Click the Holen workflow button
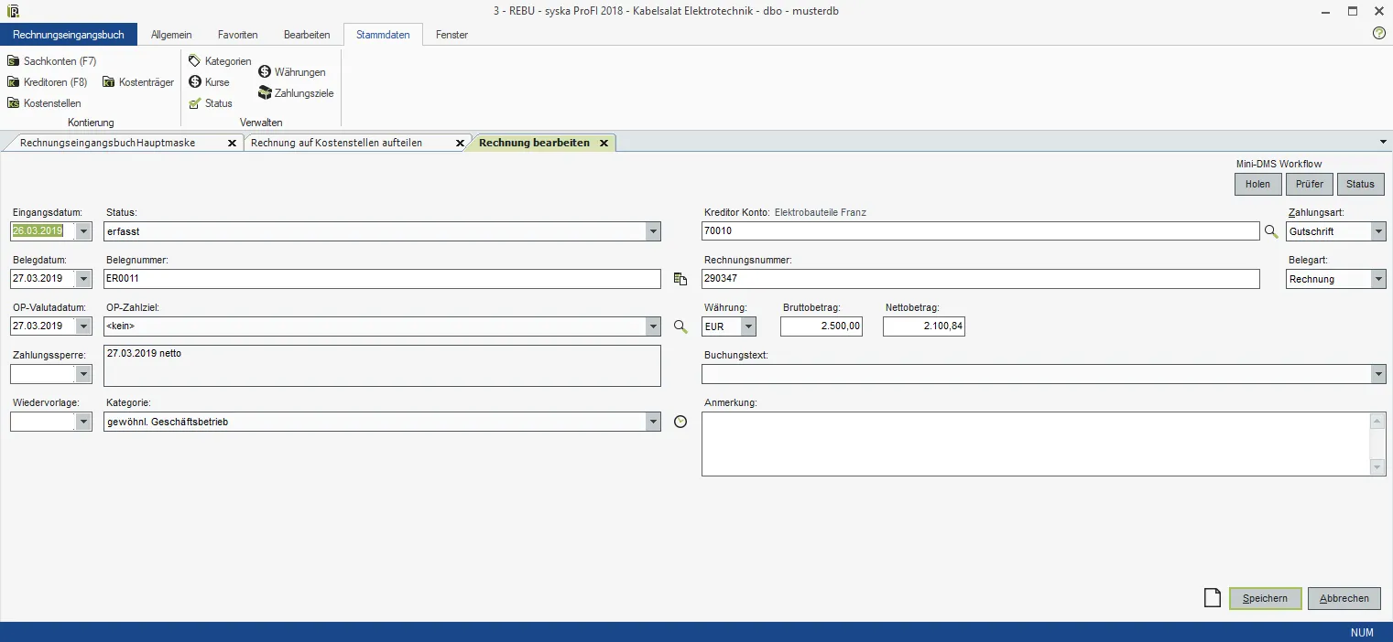The width and height of the screenshot is (1393, 642). click(x=1257, y=184)
